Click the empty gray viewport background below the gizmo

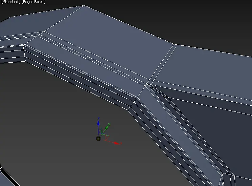click(81, 161)
